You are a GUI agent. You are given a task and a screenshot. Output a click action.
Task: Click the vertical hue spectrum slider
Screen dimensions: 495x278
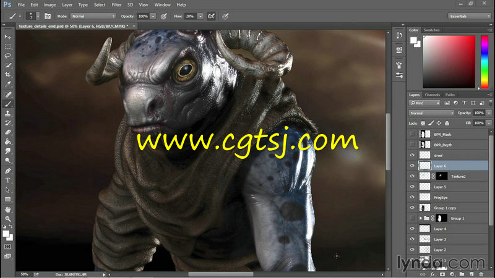pyautogui.click(x=484, y=62)
